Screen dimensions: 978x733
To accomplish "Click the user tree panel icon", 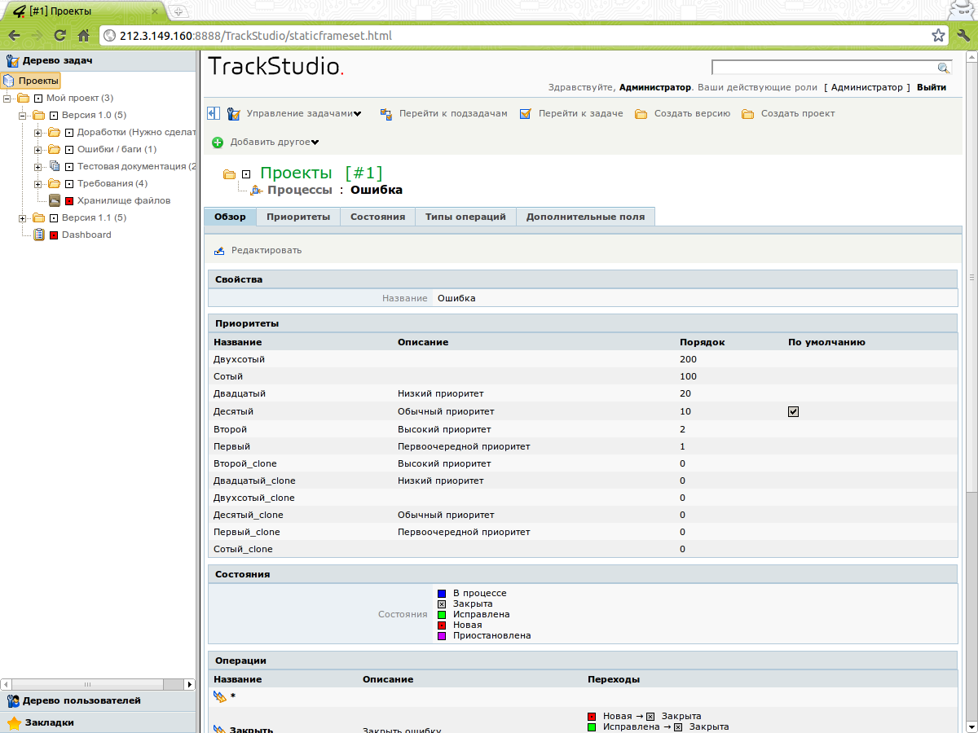I will pyautogui.click(x=13, y=700).
